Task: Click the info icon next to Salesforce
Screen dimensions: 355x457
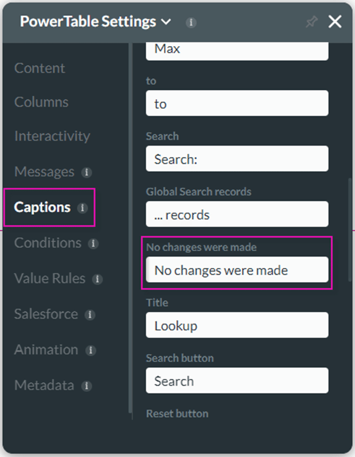Action: coord(90,315)
